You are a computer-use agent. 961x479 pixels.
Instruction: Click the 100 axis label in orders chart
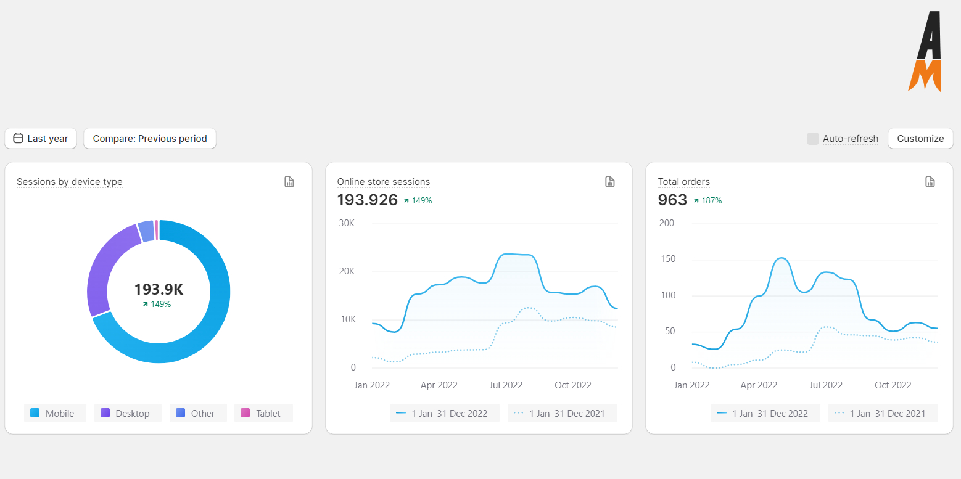click(x=667, y=295)
